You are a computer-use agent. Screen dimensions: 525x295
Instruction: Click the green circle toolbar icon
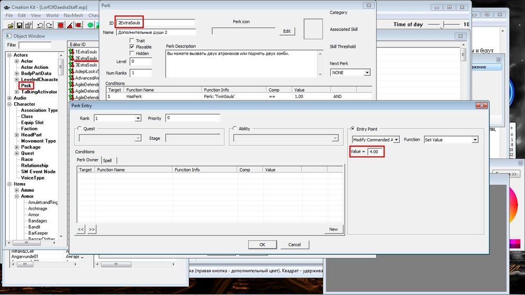(x=91, y=25)
